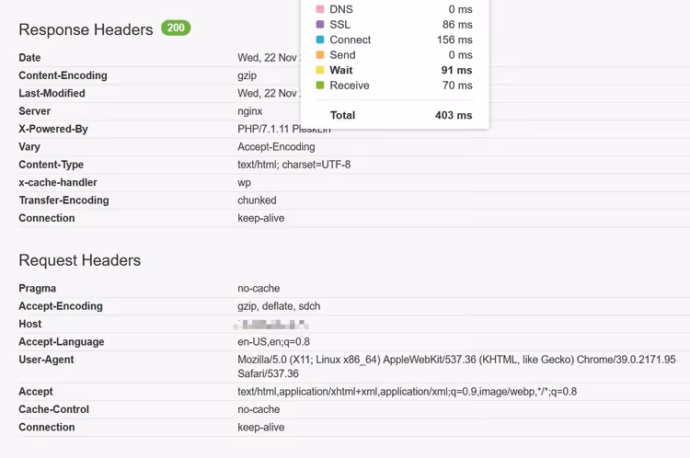Click the pink DNS color swatch
The width and height of the screenshot is (690, 458).
320,9
